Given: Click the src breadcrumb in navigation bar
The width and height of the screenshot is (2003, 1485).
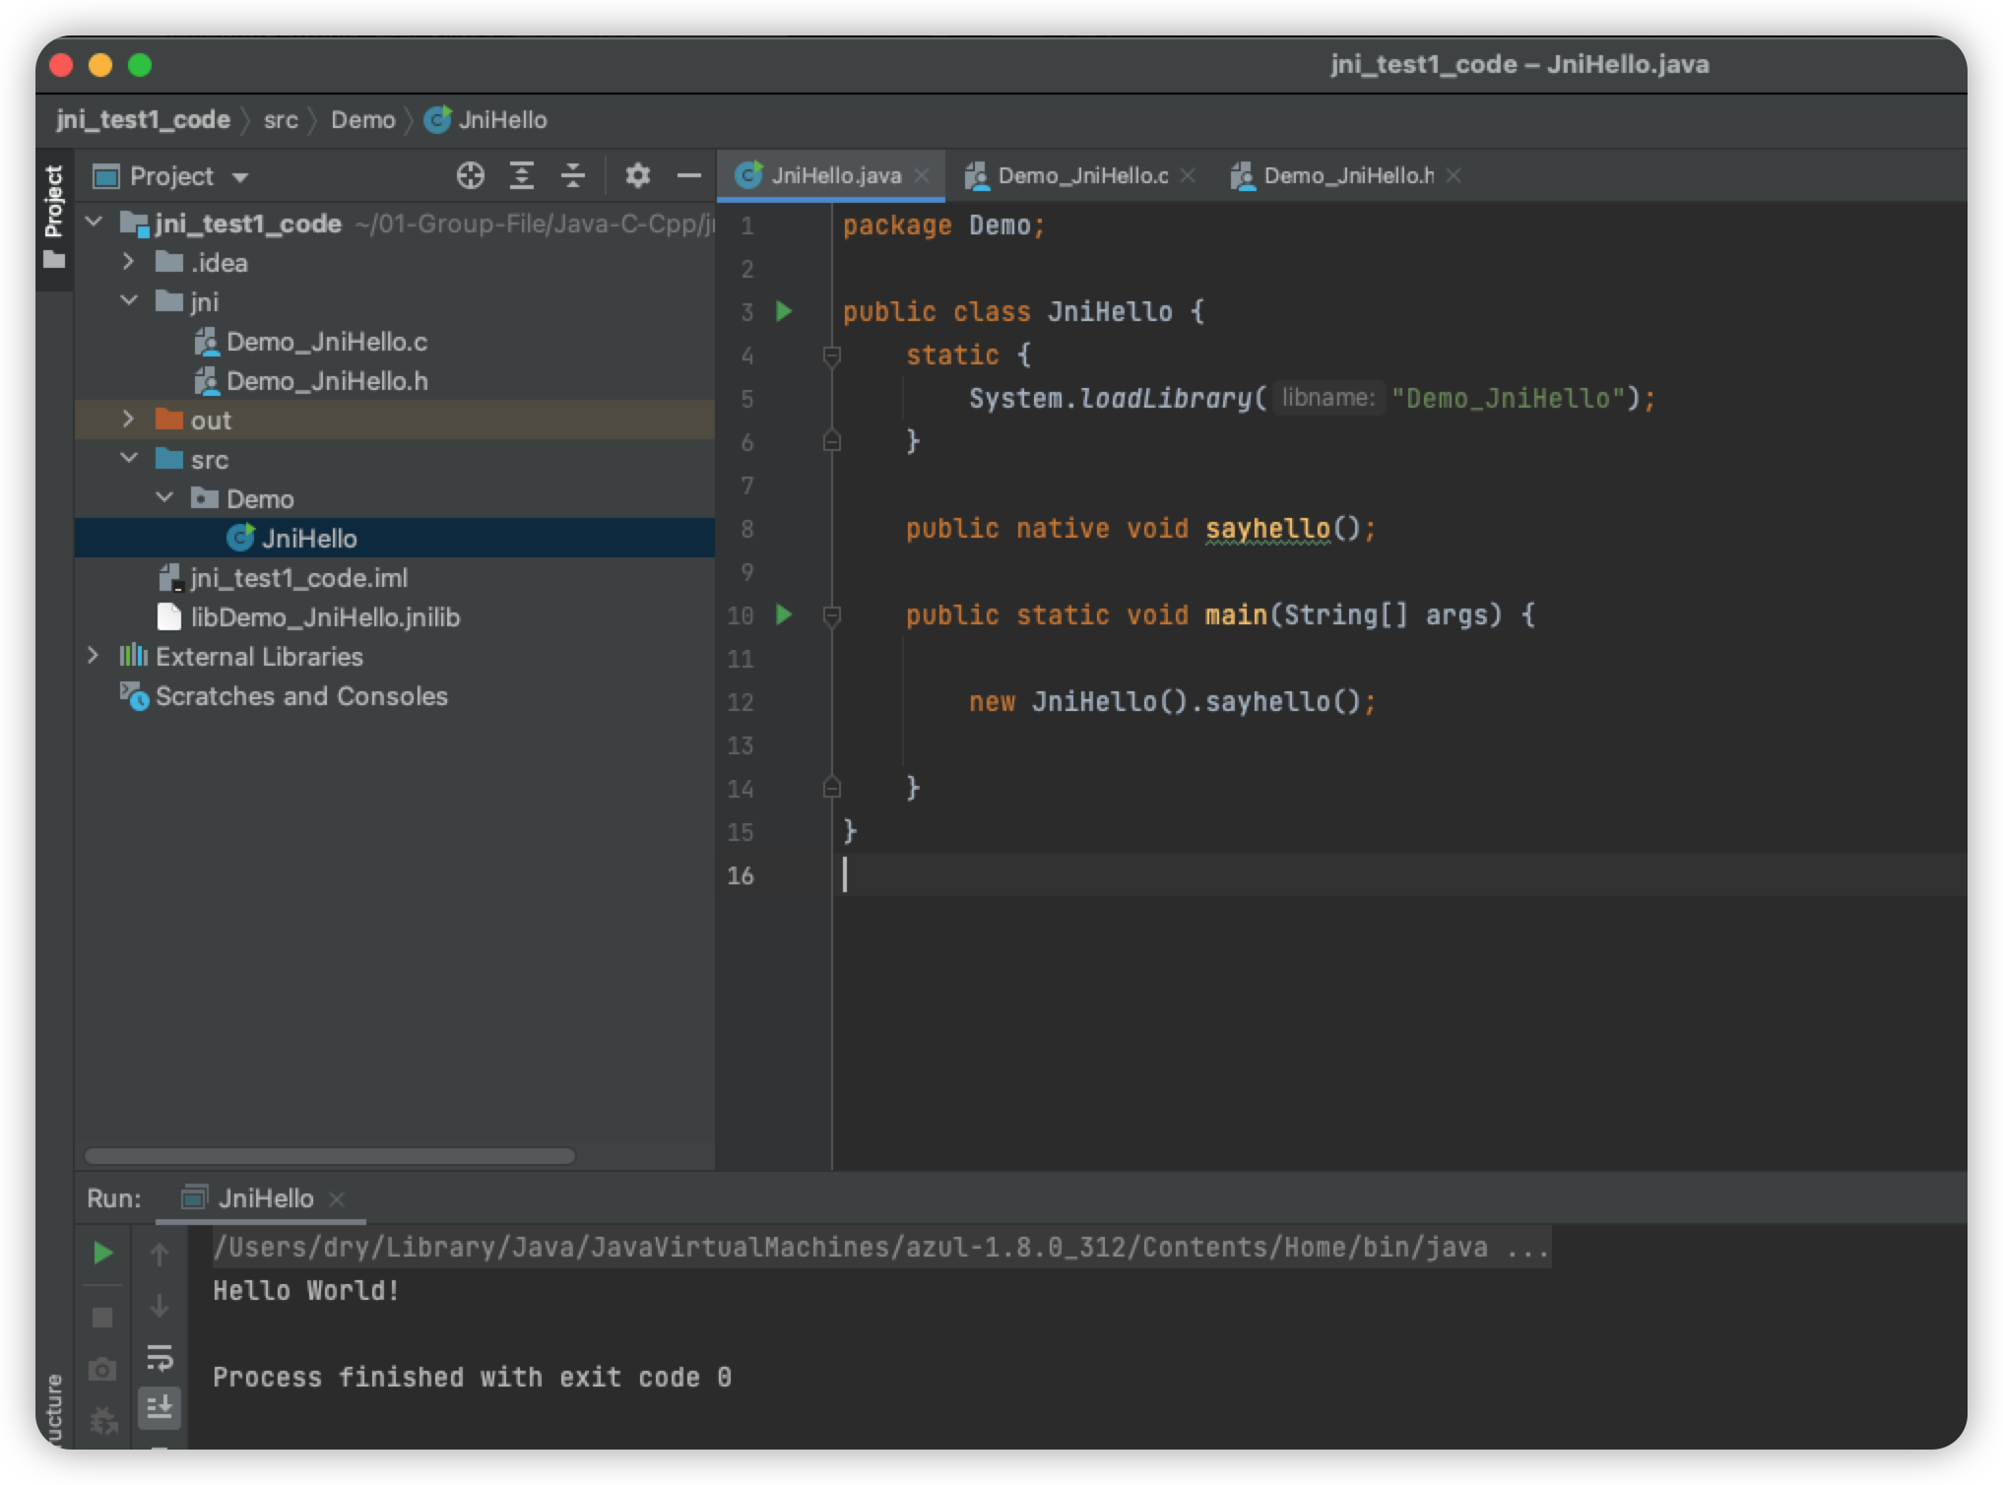Looking at the screenshot, I should 281,120.
